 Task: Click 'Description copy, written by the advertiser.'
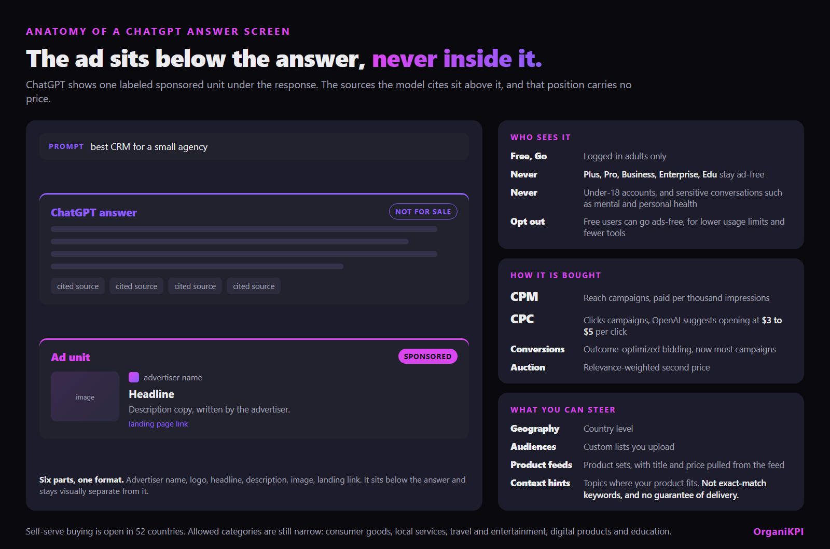point(210,409)
